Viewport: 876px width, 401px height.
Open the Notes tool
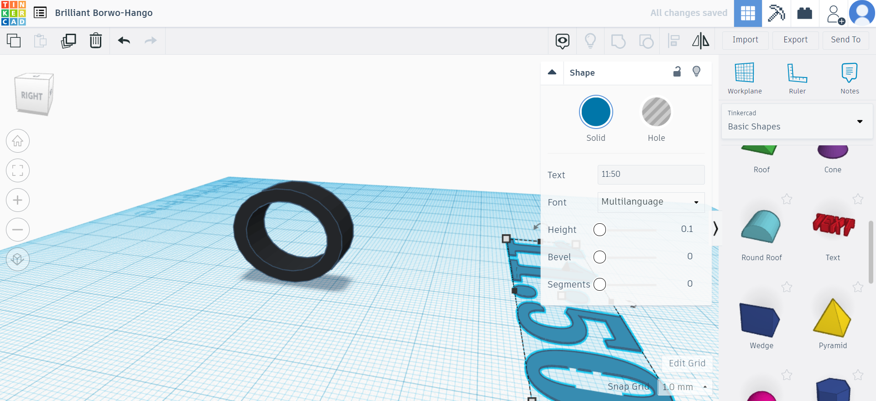pyautogui.click(x=850, y=78)
